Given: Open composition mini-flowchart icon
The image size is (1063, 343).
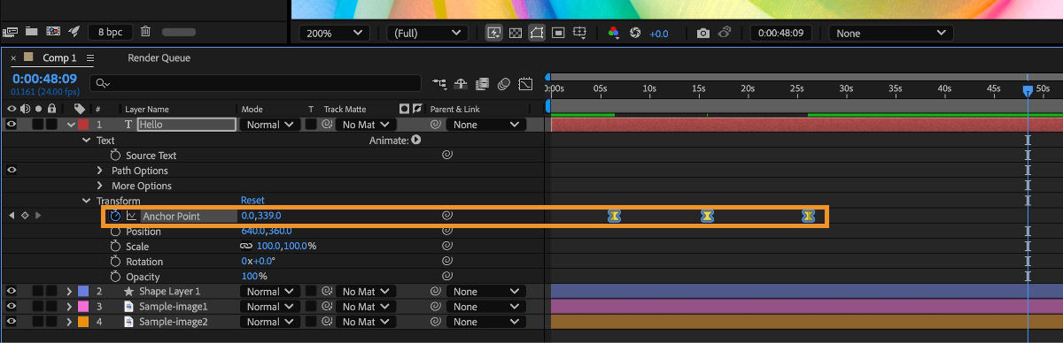Looking at the screenshot, I should coord(439,84).
